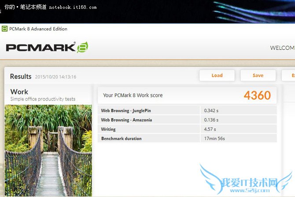
Task: Select the Web Browsing - JunglePin row
Action: click(x=187, y=111)
